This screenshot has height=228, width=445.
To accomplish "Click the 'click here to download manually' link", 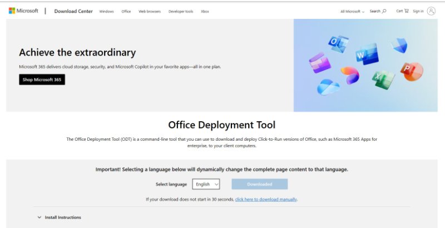I will [266, 199].
